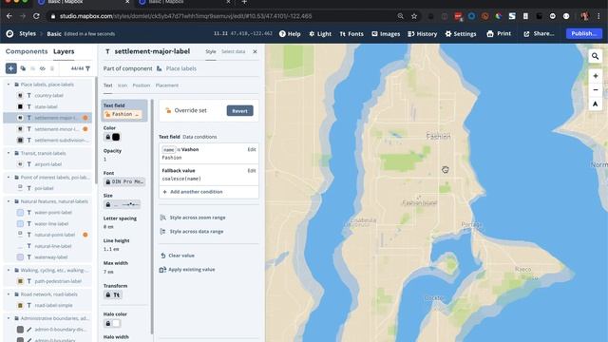Zoom out the map with minus control
This screenshot has width=608, height=342.
click(x=596, y=90)
